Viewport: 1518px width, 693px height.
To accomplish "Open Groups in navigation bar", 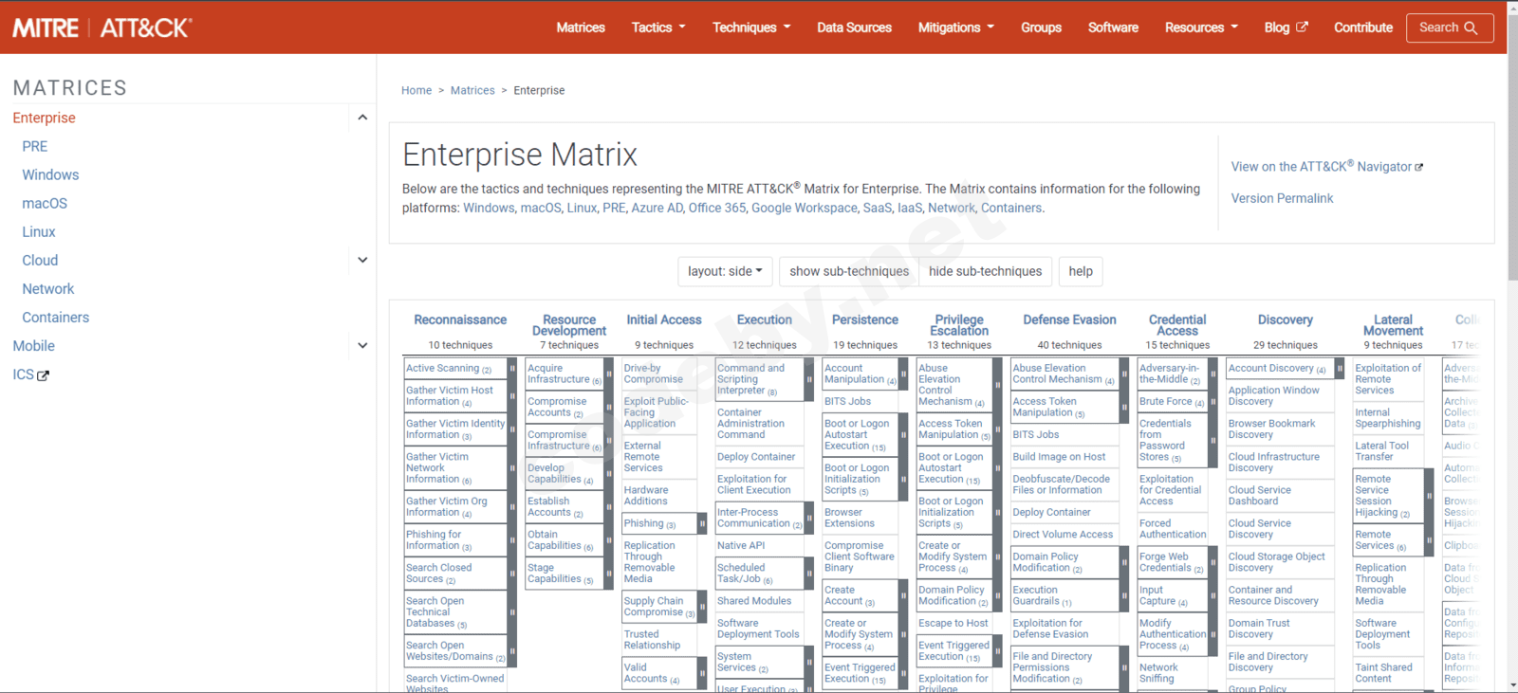I will click(x=1041, y=27).
